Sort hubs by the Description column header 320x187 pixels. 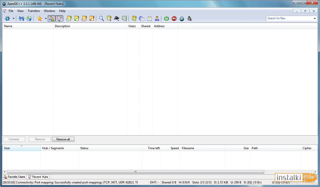(x=90, y=26)
